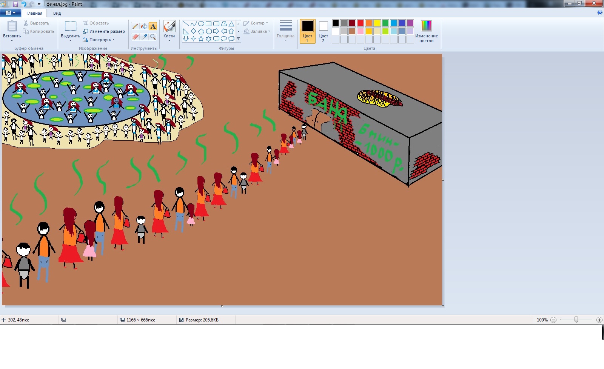The height and width of the screenshot is (369, 604).
Task: Select the Pencil tool
Action: [x=135, y=26]
